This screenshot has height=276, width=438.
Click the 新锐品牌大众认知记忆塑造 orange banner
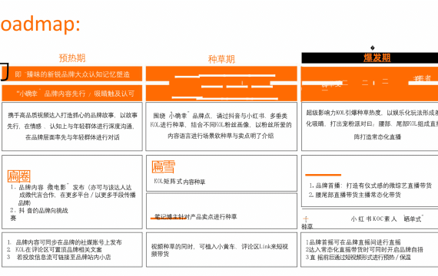72,74
